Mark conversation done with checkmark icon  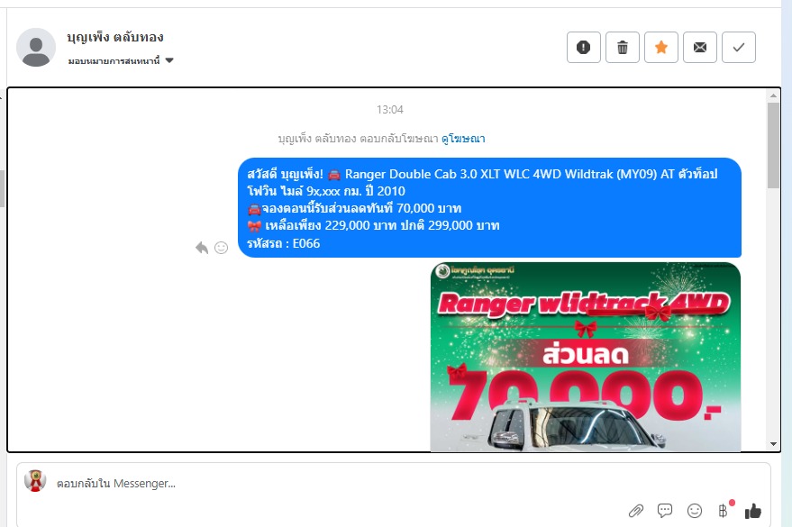click(x=739, y=47)
